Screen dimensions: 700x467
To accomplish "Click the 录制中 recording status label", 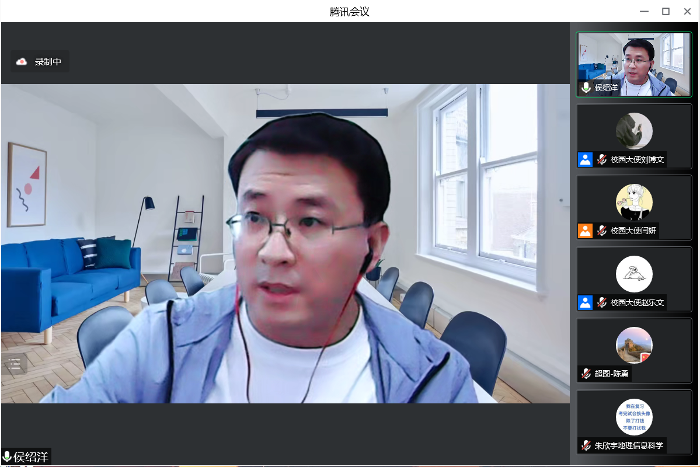I will coord(48,61).
